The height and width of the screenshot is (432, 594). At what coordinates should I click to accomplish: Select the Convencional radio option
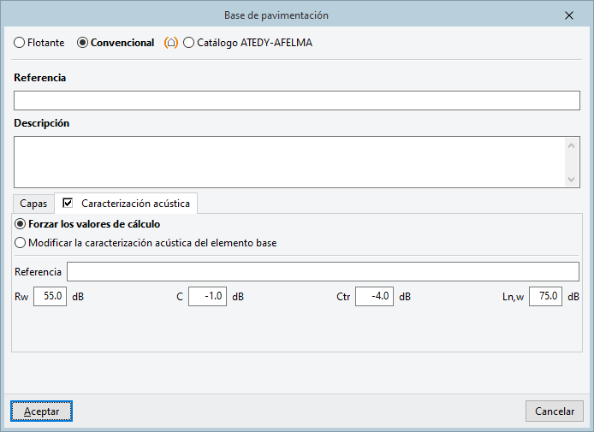pos(83,42)
